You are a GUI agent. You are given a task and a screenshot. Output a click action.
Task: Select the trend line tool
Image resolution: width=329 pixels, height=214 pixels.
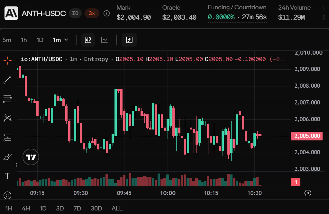7,80
